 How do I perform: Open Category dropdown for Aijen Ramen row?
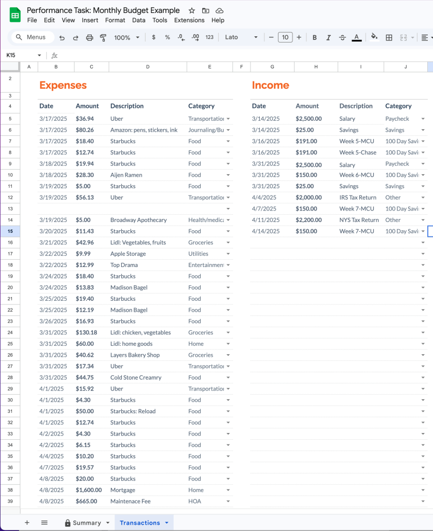[x=228, y=175]
